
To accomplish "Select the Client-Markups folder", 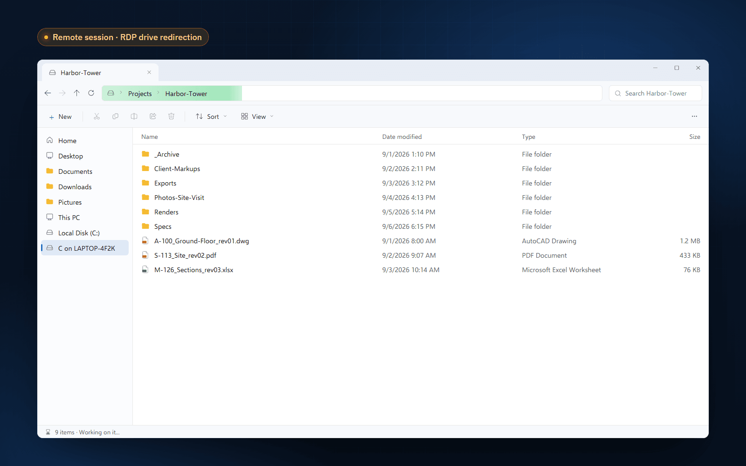I will point(421,169).
